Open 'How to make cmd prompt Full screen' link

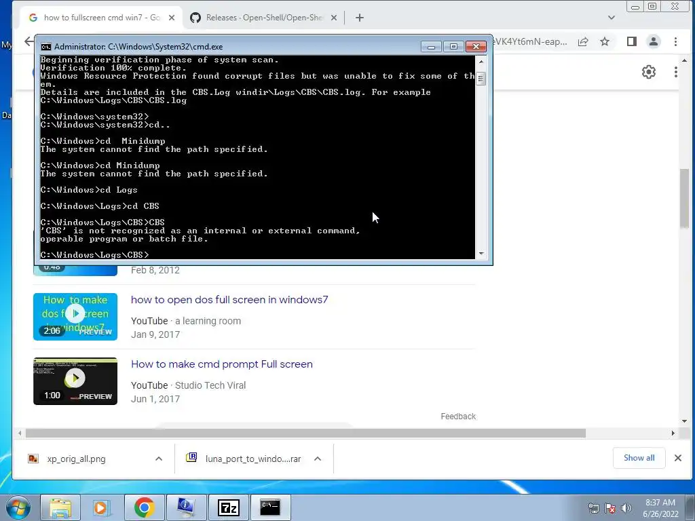click(222, 364)
